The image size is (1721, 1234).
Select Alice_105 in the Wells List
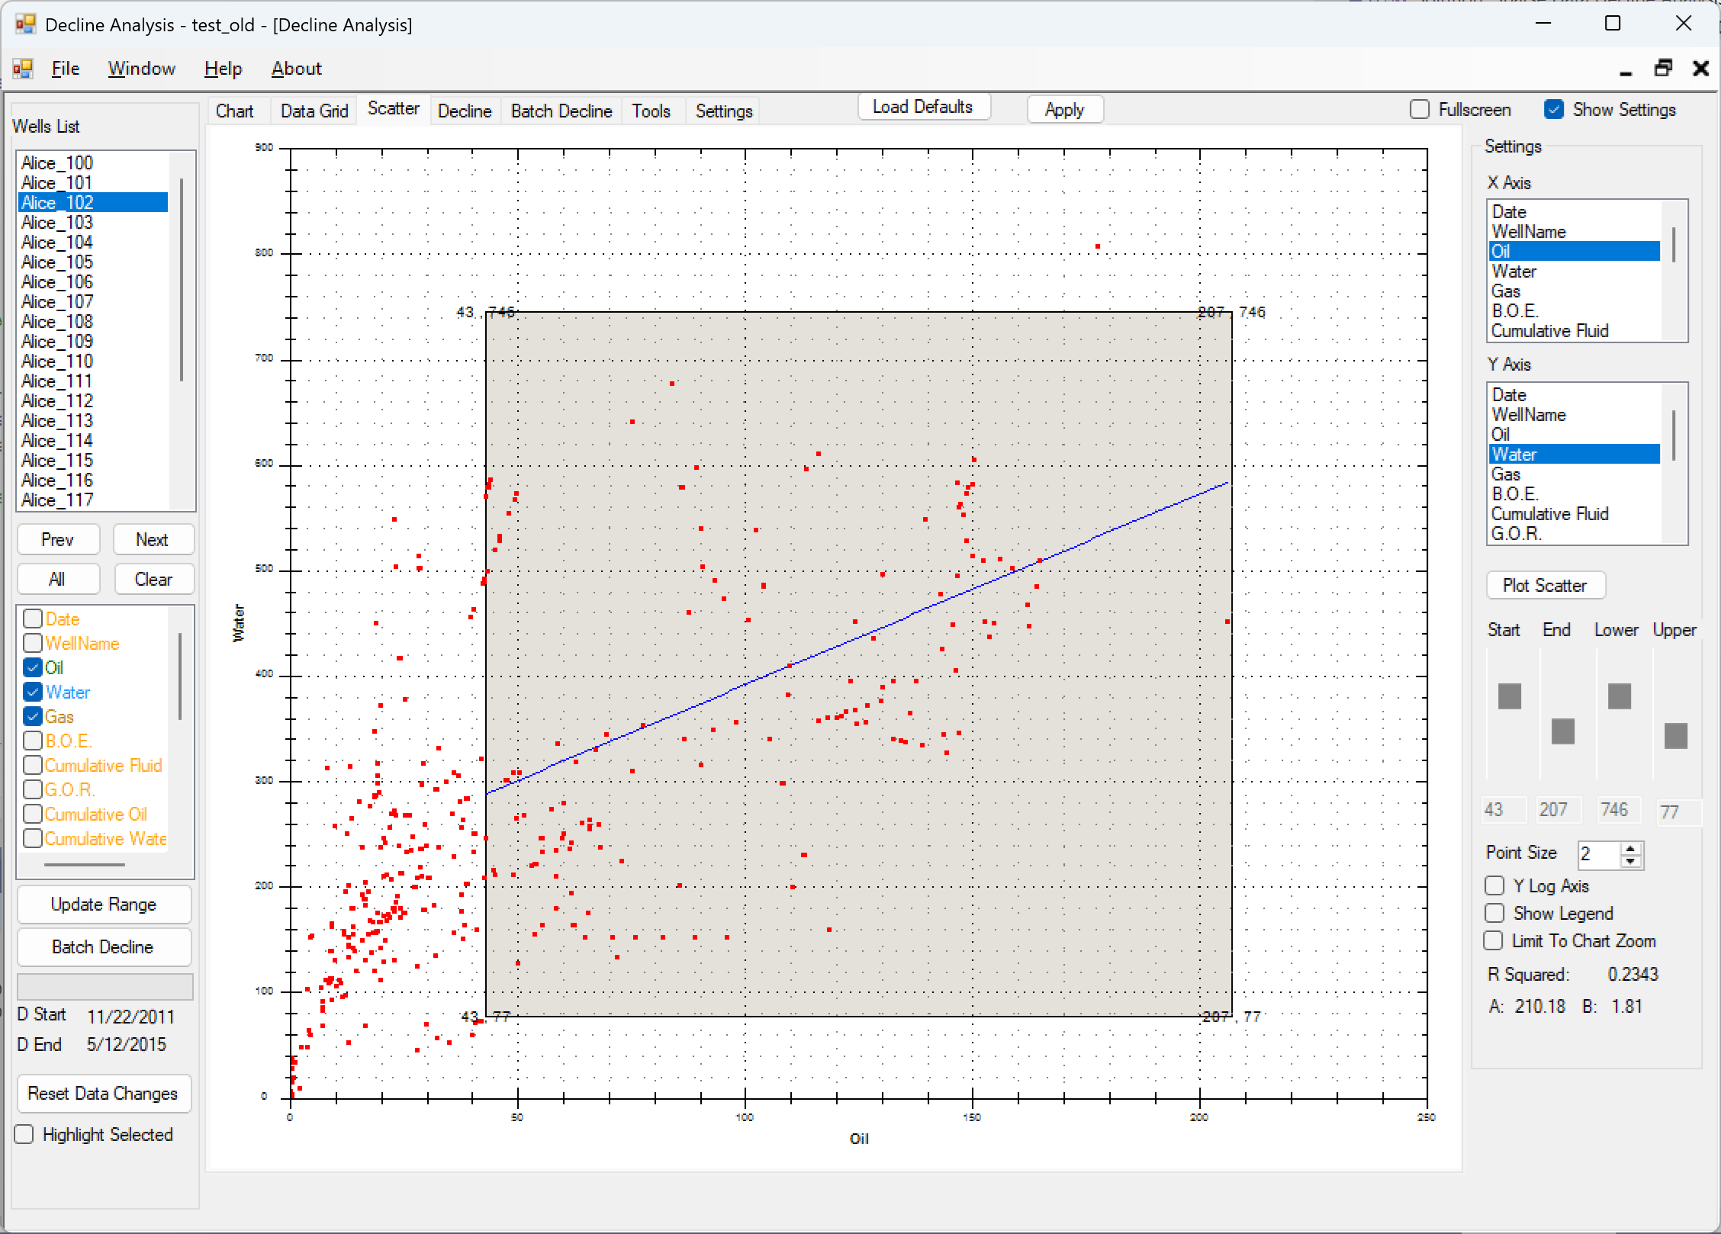click(x=92, y=262)
